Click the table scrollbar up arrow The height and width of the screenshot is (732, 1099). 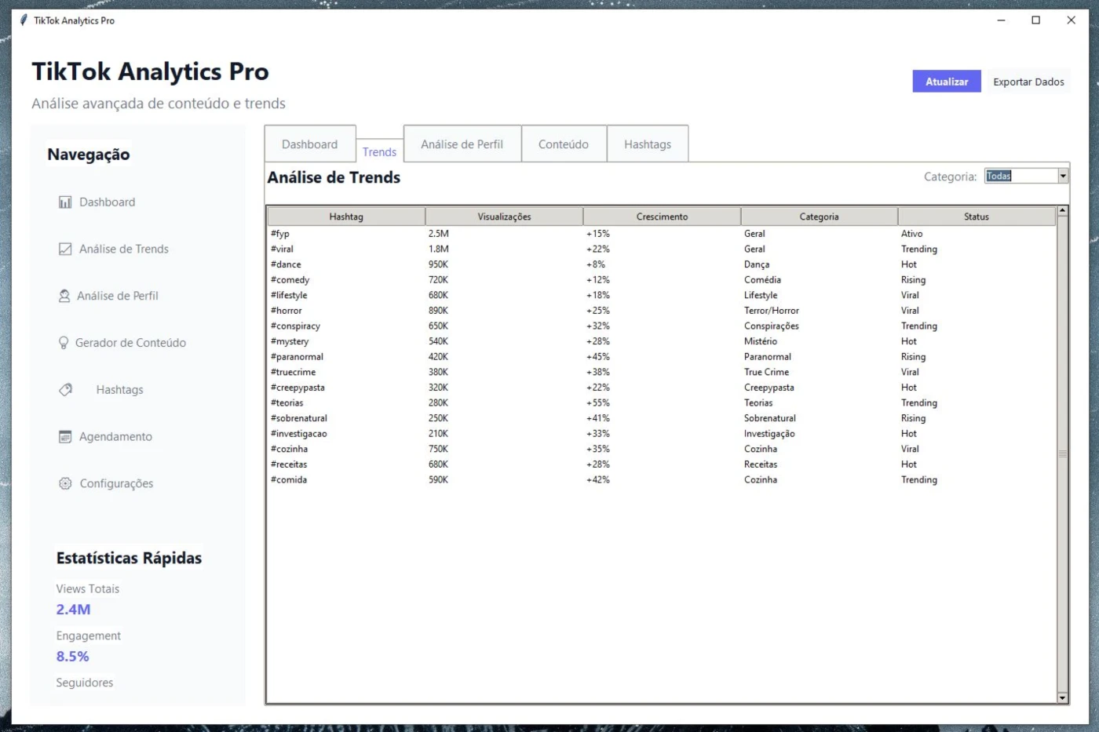coord(1063,211)
